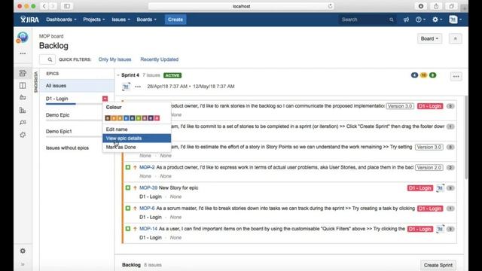Open the Board dropdown button
Screen dimensions: 482x271
click(430, 38)
